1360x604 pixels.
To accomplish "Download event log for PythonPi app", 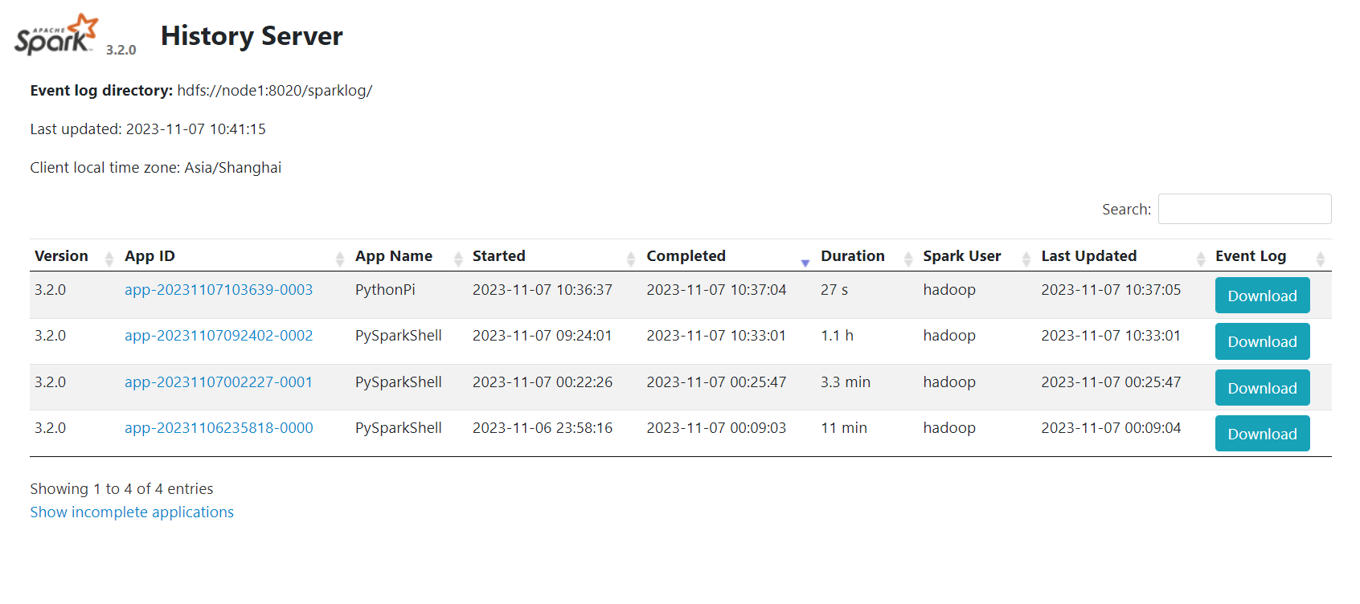I will (1261, 296).
